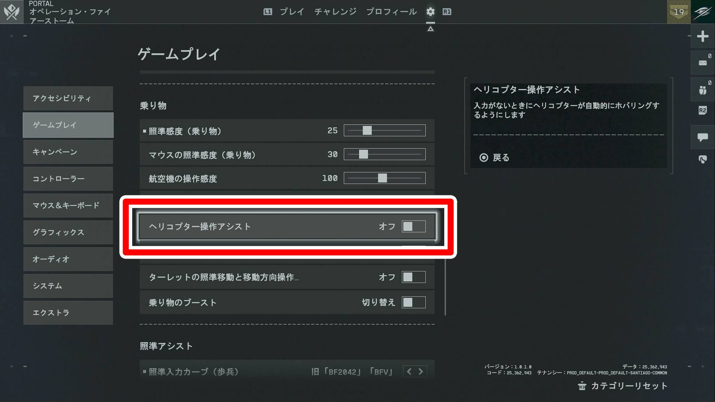
Task: Click previous arrow on 照準入力カーブ selector
Action: [409, 371]
